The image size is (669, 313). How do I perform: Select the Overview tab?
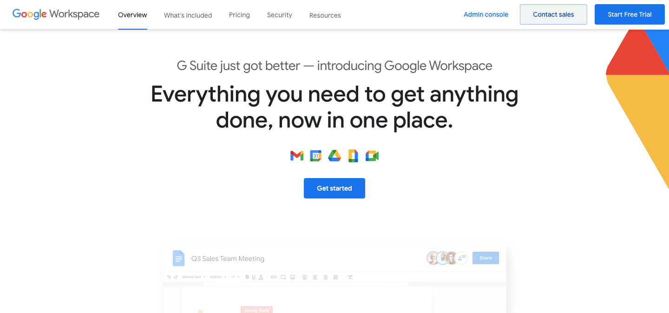click(x=132, y=15)
